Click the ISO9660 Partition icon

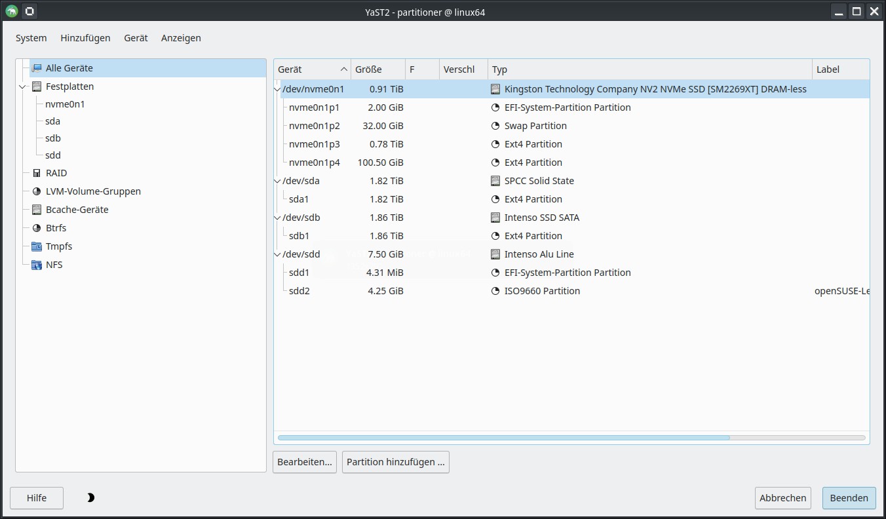(495, 291)
